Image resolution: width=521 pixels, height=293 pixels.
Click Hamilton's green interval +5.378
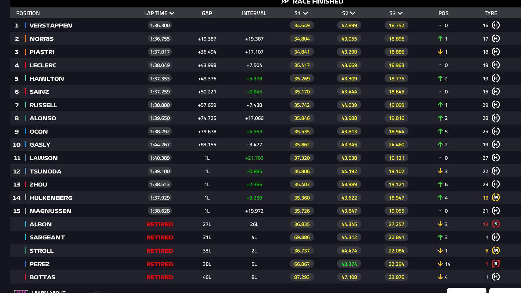click(254, 79)
